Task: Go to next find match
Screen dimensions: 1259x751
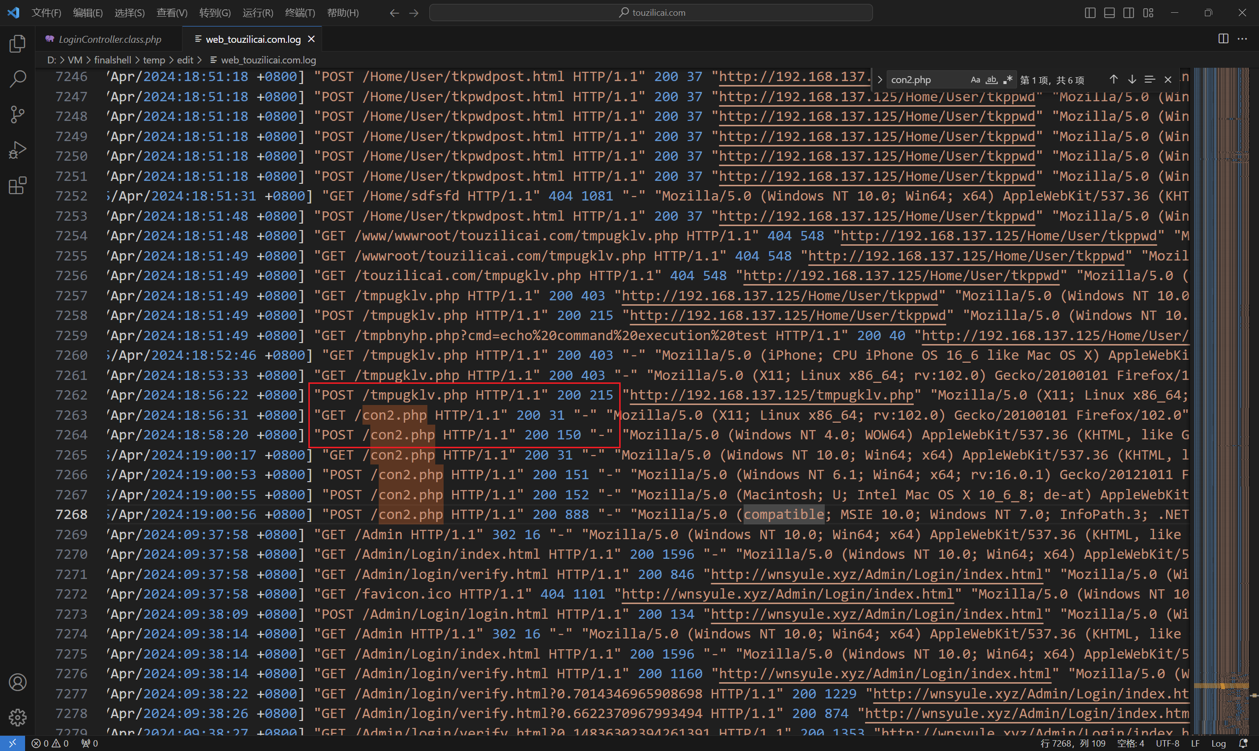Action: coord(1132,80)
